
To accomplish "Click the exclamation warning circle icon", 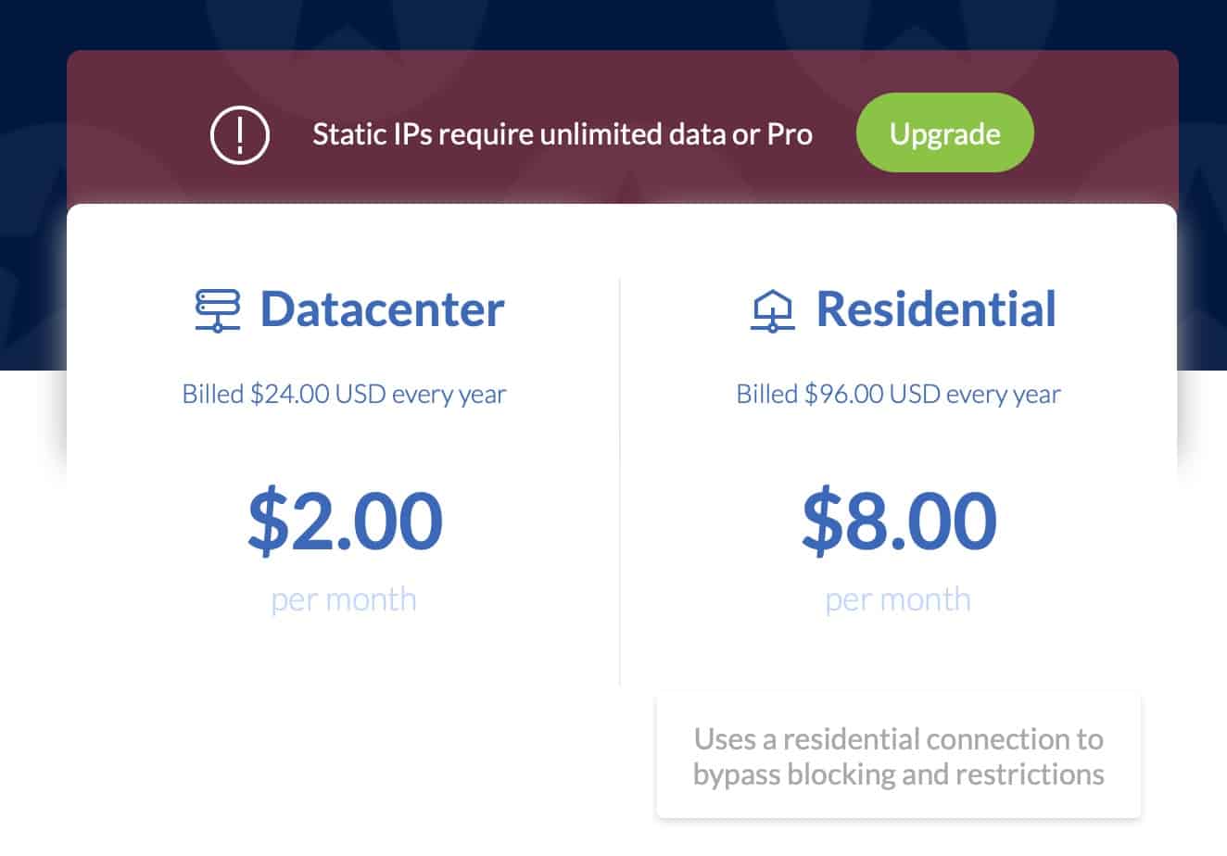I will (240, 135).
